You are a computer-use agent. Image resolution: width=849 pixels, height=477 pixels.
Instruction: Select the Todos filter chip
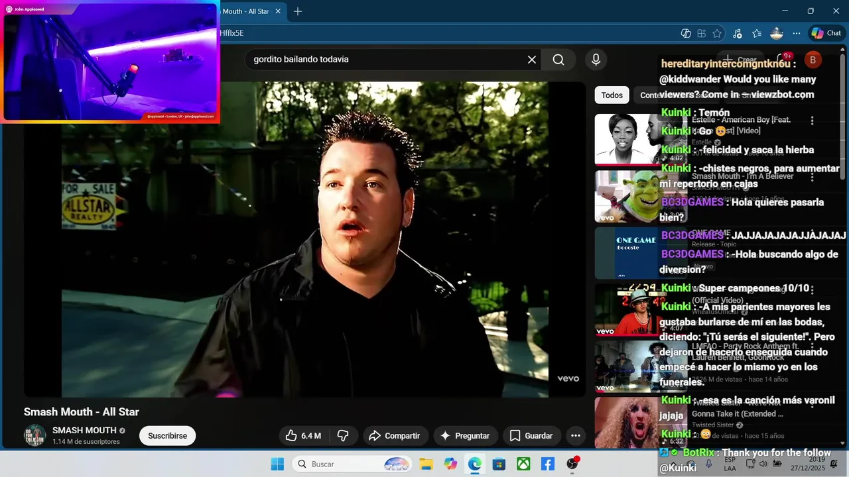(612, 95)
